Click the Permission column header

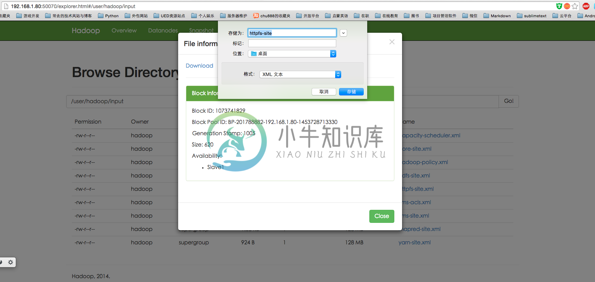pyautogui.click(x=88, y=122)
